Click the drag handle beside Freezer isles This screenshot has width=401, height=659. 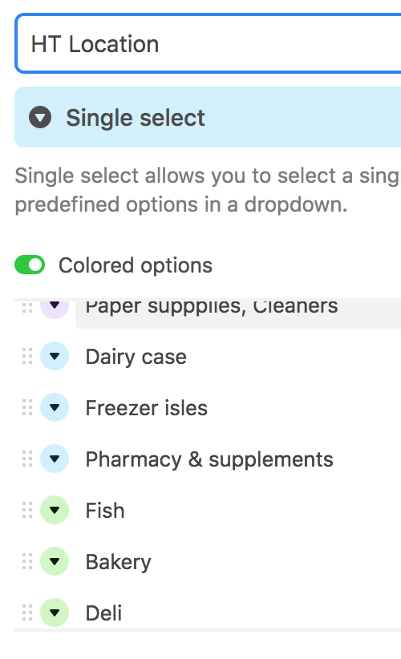click(27, 408)
